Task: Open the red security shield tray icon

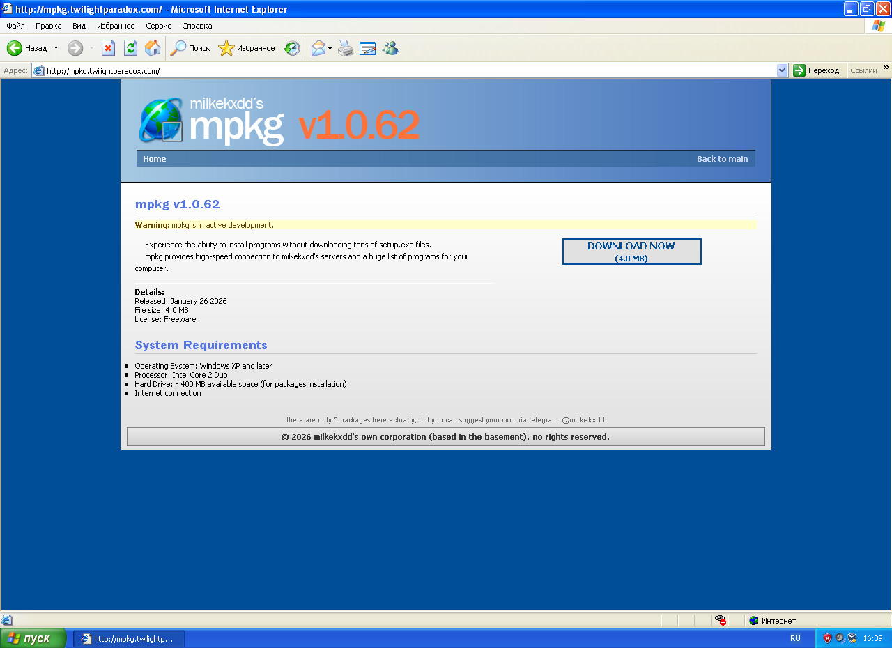Action: click(827, 638)
